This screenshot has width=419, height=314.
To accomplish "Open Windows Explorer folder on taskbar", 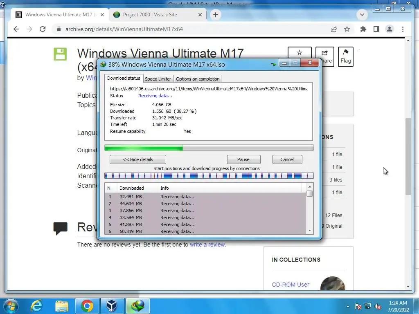I will click(x=61, y=306).
